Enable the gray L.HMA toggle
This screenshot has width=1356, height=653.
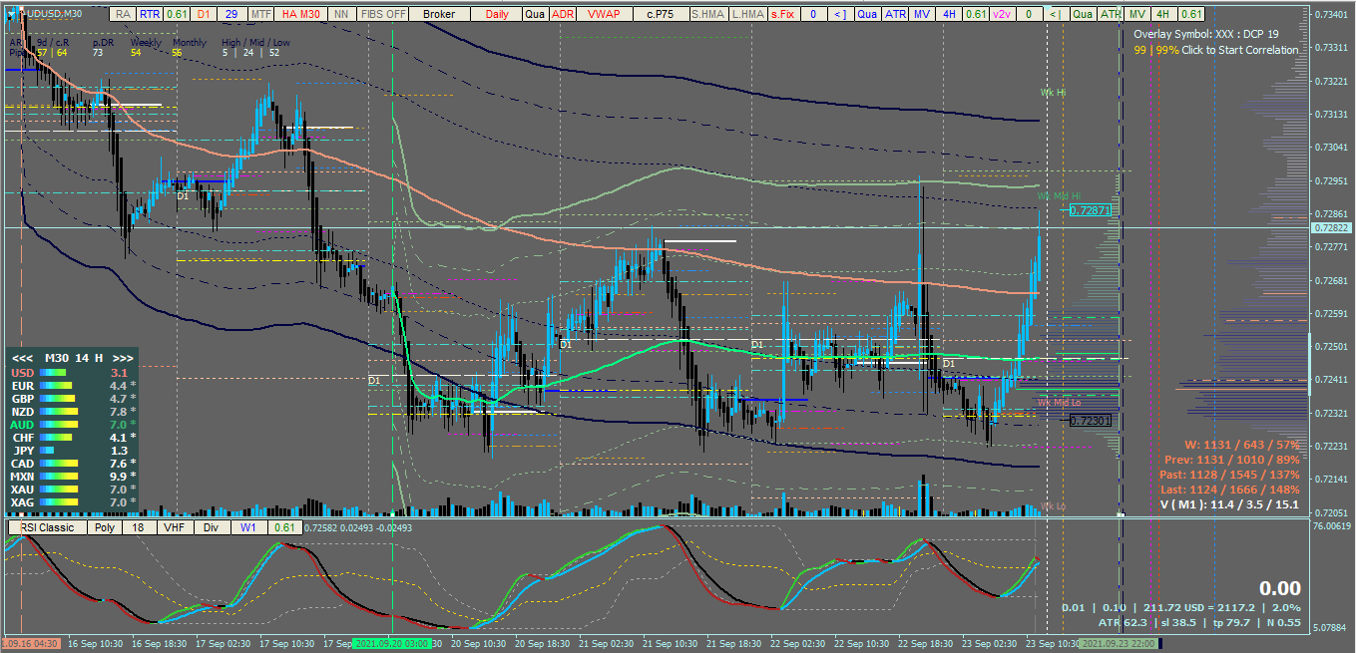(749, 14)
